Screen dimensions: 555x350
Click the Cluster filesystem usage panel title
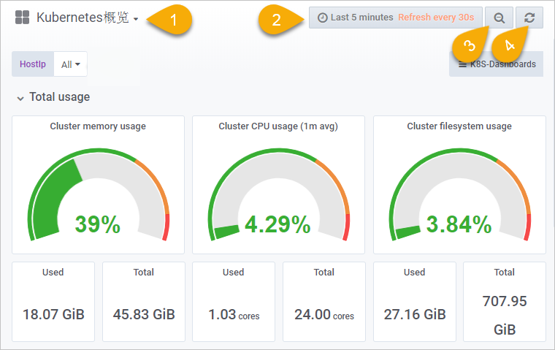point(459,126)
